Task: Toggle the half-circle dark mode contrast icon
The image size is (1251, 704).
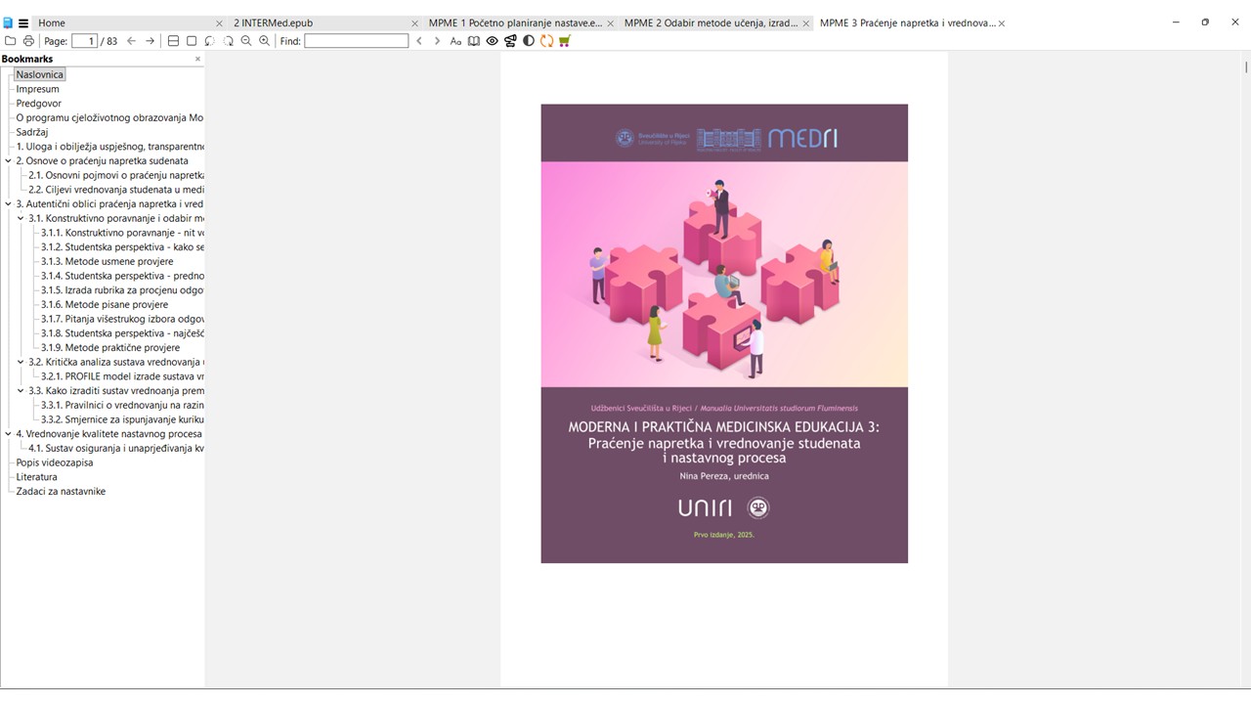Action: tap(529, 41)
